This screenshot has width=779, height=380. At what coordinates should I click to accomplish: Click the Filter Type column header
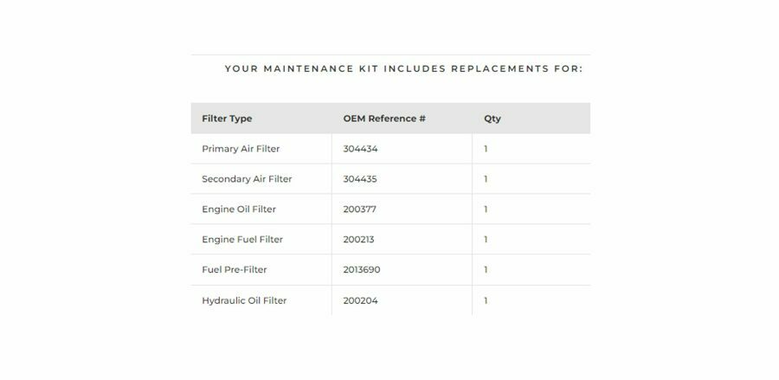227,119
